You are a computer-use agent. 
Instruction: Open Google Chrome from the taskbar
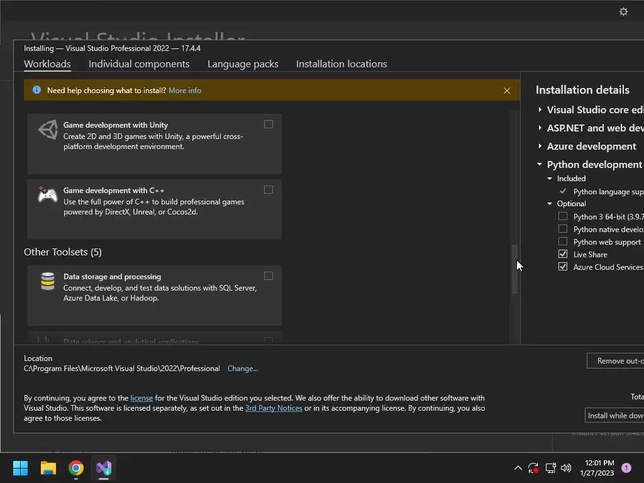click(76, 468)
